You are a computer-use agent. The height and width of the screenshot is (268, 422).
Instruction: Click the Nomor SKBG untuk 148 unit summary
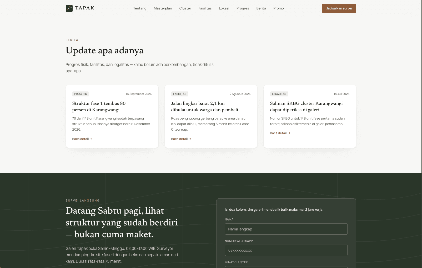click(x=307, y=121)
